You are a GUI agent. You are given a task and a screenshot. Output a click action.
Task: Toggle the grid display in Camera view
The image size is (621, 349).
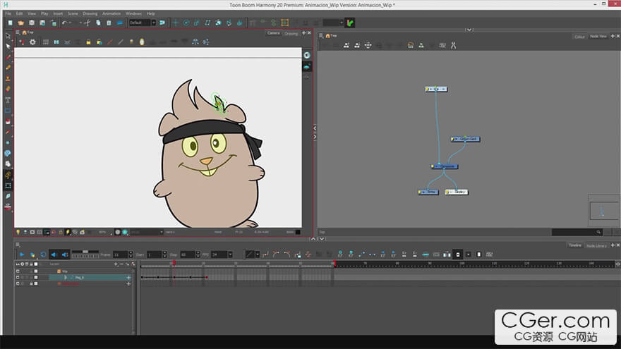[x=46, y=42]
